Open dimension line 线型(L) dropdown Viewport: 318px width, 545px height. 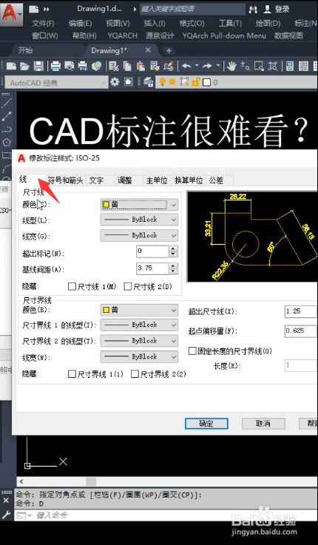coord(139,220)
